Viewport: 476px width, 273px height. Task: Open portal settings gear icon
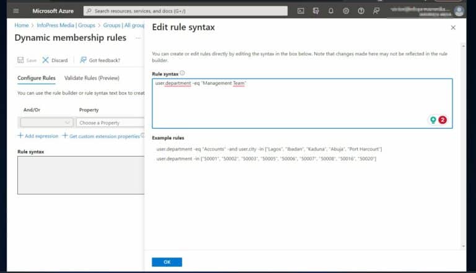point(346,11)
